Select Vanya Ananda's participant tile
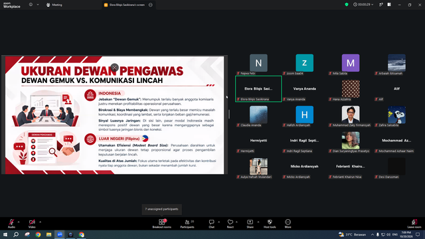425x239 pixels. (x=305, y=89)
